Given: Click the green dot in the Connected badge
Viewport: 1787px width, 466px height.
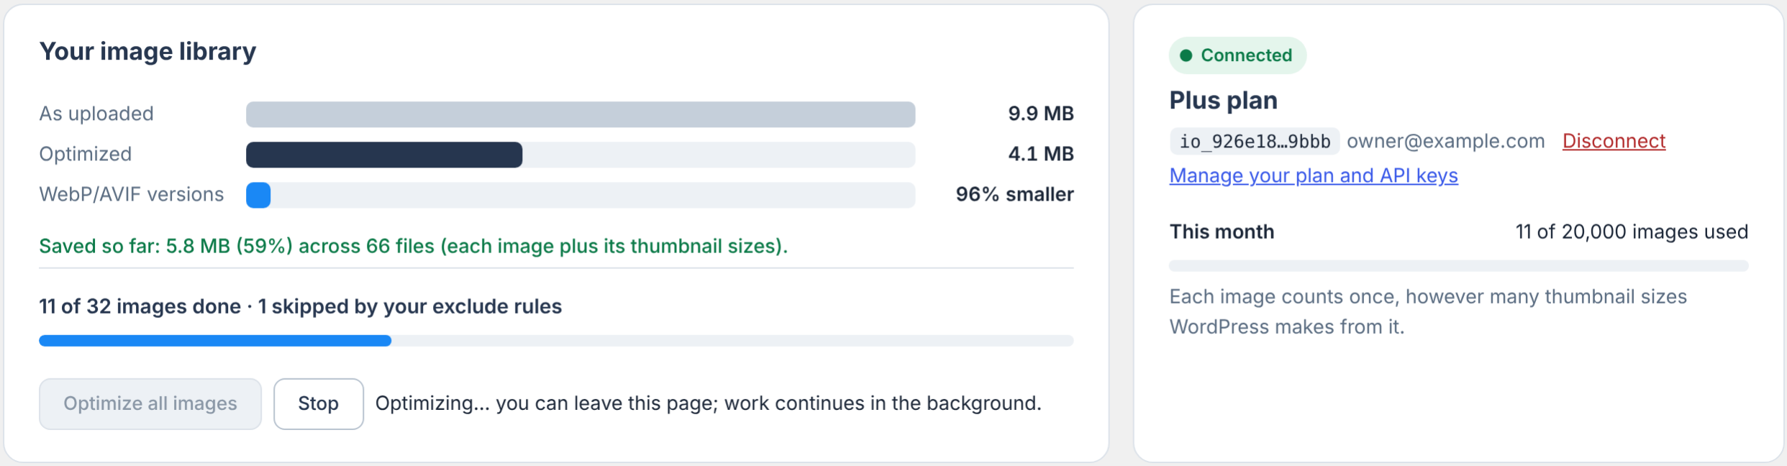Looking at the screenshot, I should pyautogui.click(x=1186, y=55).
